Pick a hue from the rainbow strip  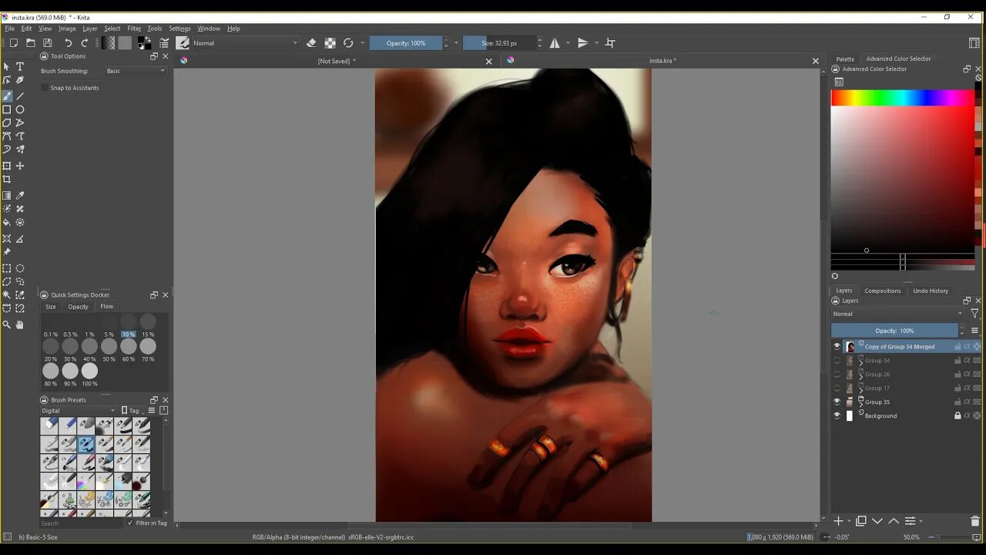(902, 98)
